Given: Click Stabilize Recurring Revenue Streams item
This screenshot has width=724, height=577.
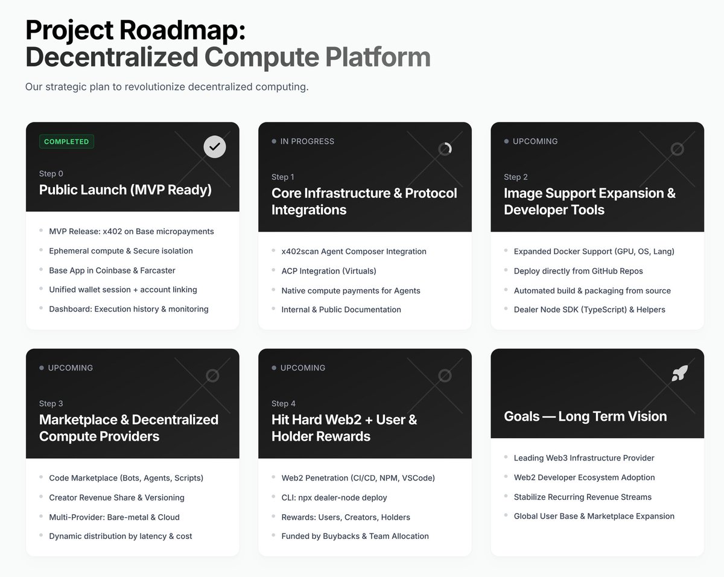Looking at the screenshot, I should point(583,497).
